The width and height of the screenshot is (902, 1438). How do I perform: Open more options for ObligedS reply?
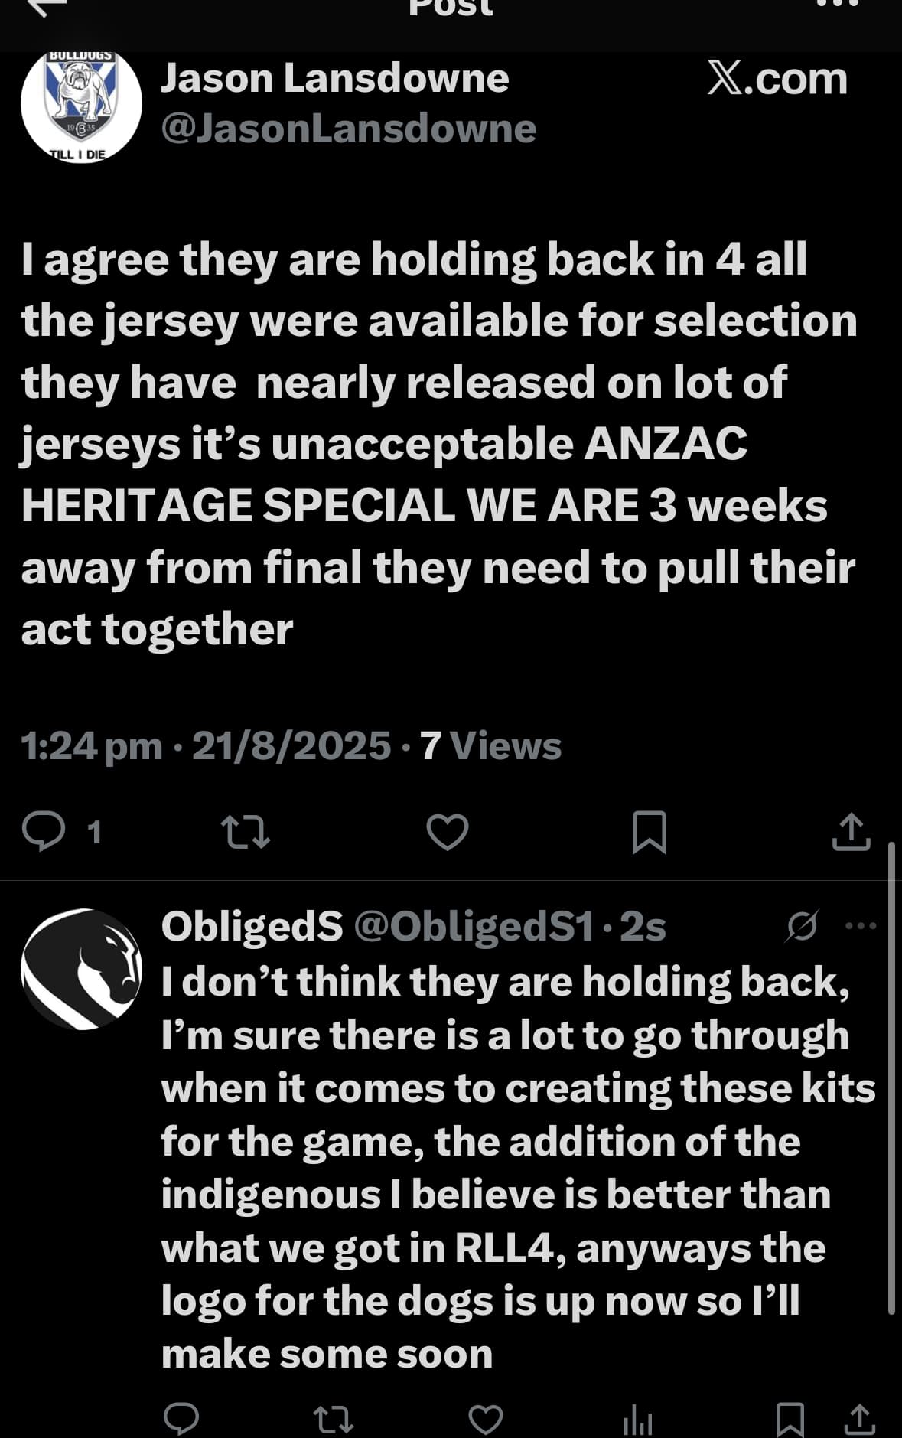pyautogui.click(x=861, y=926)
